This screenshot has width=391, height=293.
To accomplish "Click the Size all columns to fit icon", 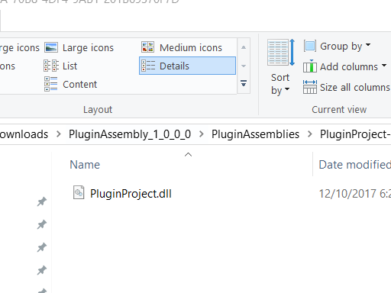I will [x=310, y=87].
